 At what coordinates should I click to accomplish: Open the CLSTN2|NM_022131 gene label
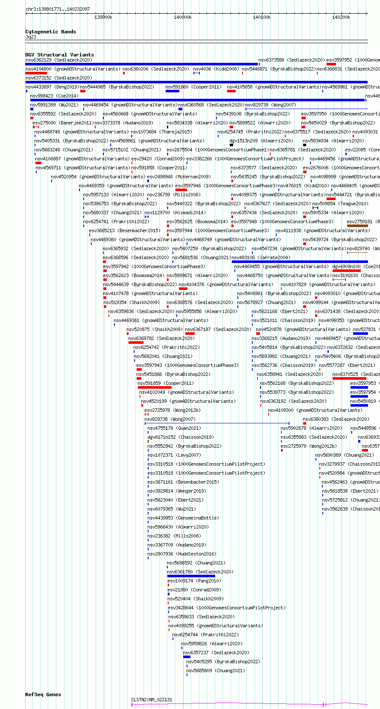coord(152,700)
